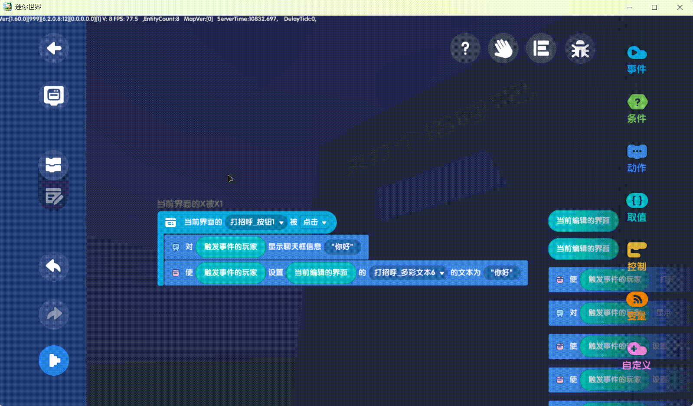Viewport: 693px width, 406px height.
Task: Activate the hand pan tool
Action: pos(503,48)
